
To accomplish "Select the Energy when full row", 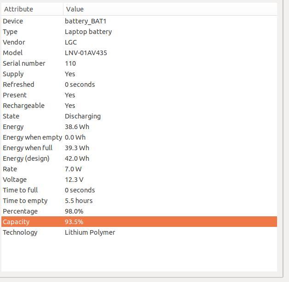I will click(139, 148).
